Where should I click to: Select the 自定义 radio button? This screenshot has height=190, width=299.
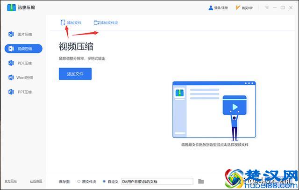(x=104, y=181)
